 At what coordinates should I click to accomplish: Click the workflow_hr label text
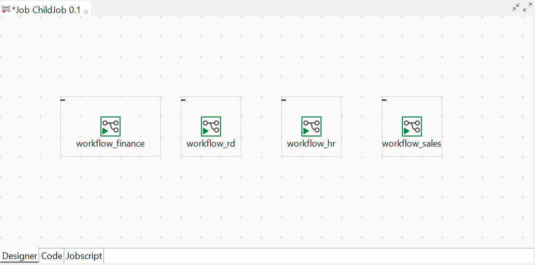[311, 144]
